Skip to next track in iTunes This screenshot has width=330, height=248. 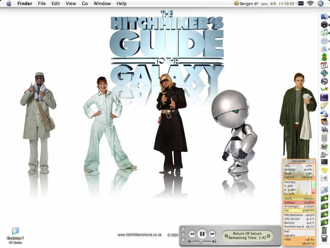point(212,234)
